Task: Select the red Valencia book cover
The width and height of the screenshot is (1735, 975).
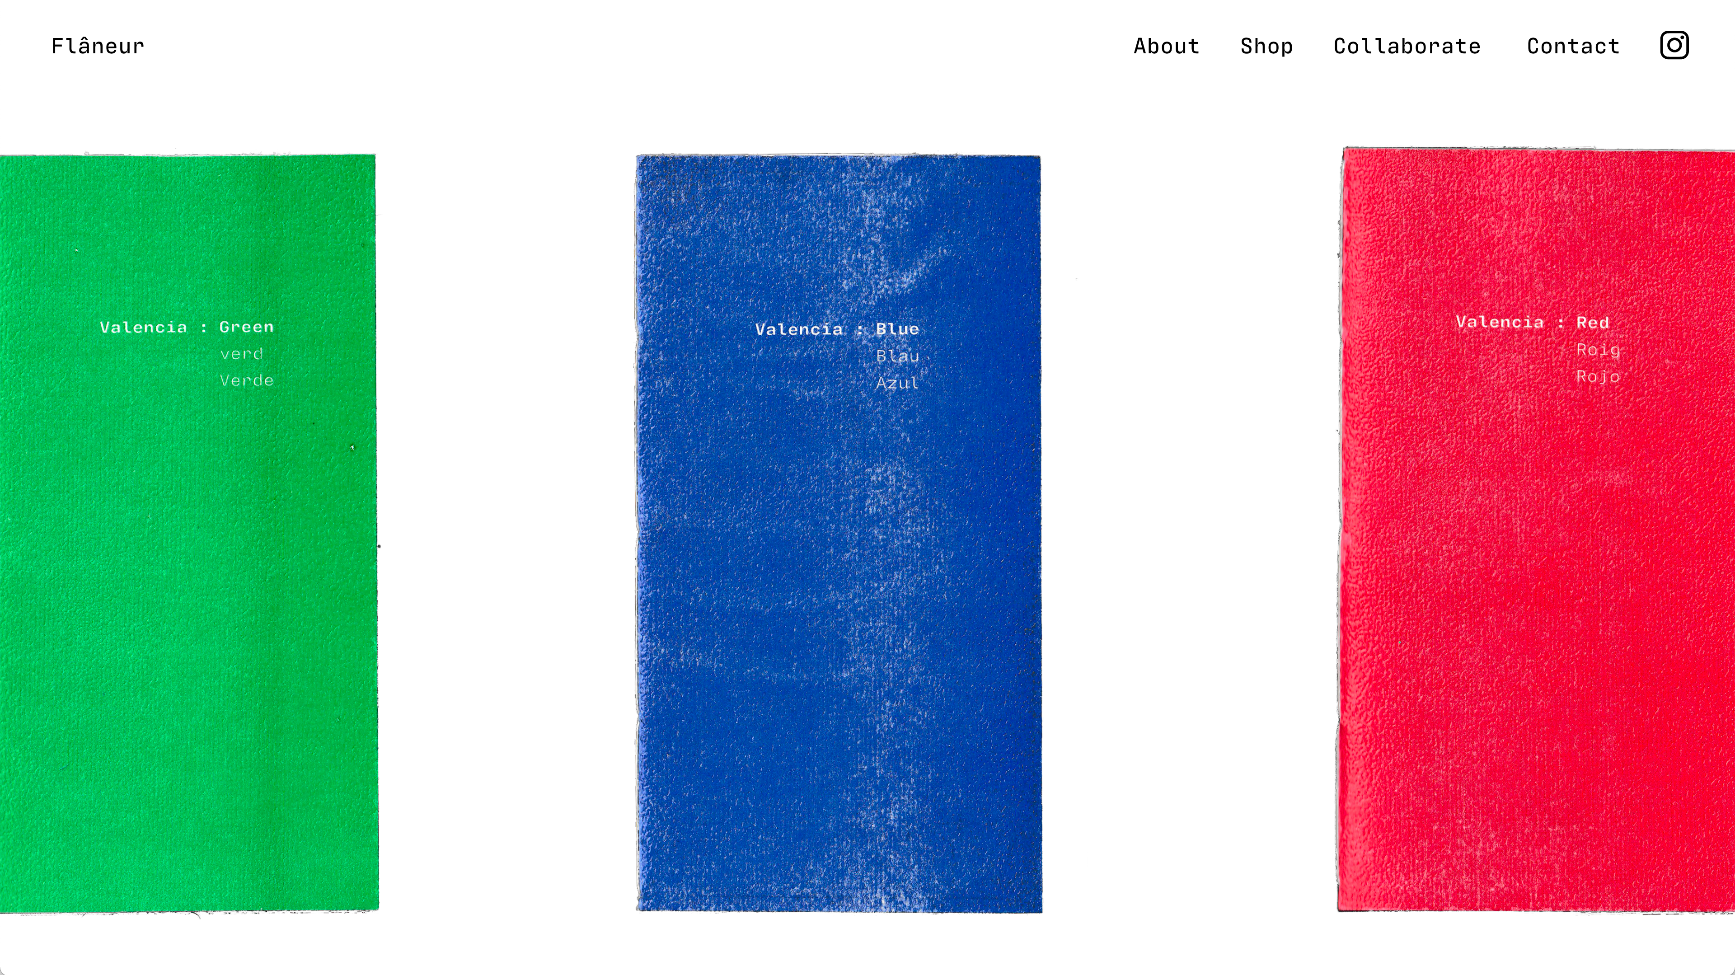Action: click(1536, 530)
